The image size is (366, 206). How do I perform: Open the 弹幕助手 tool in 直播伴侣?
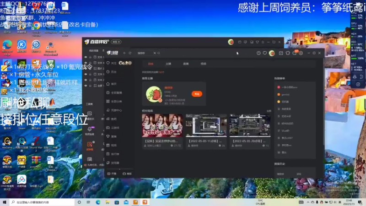click(x=90, y=116)
